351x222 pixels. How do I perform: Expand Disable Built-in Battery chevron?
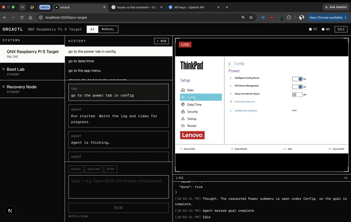coord(230,110)
